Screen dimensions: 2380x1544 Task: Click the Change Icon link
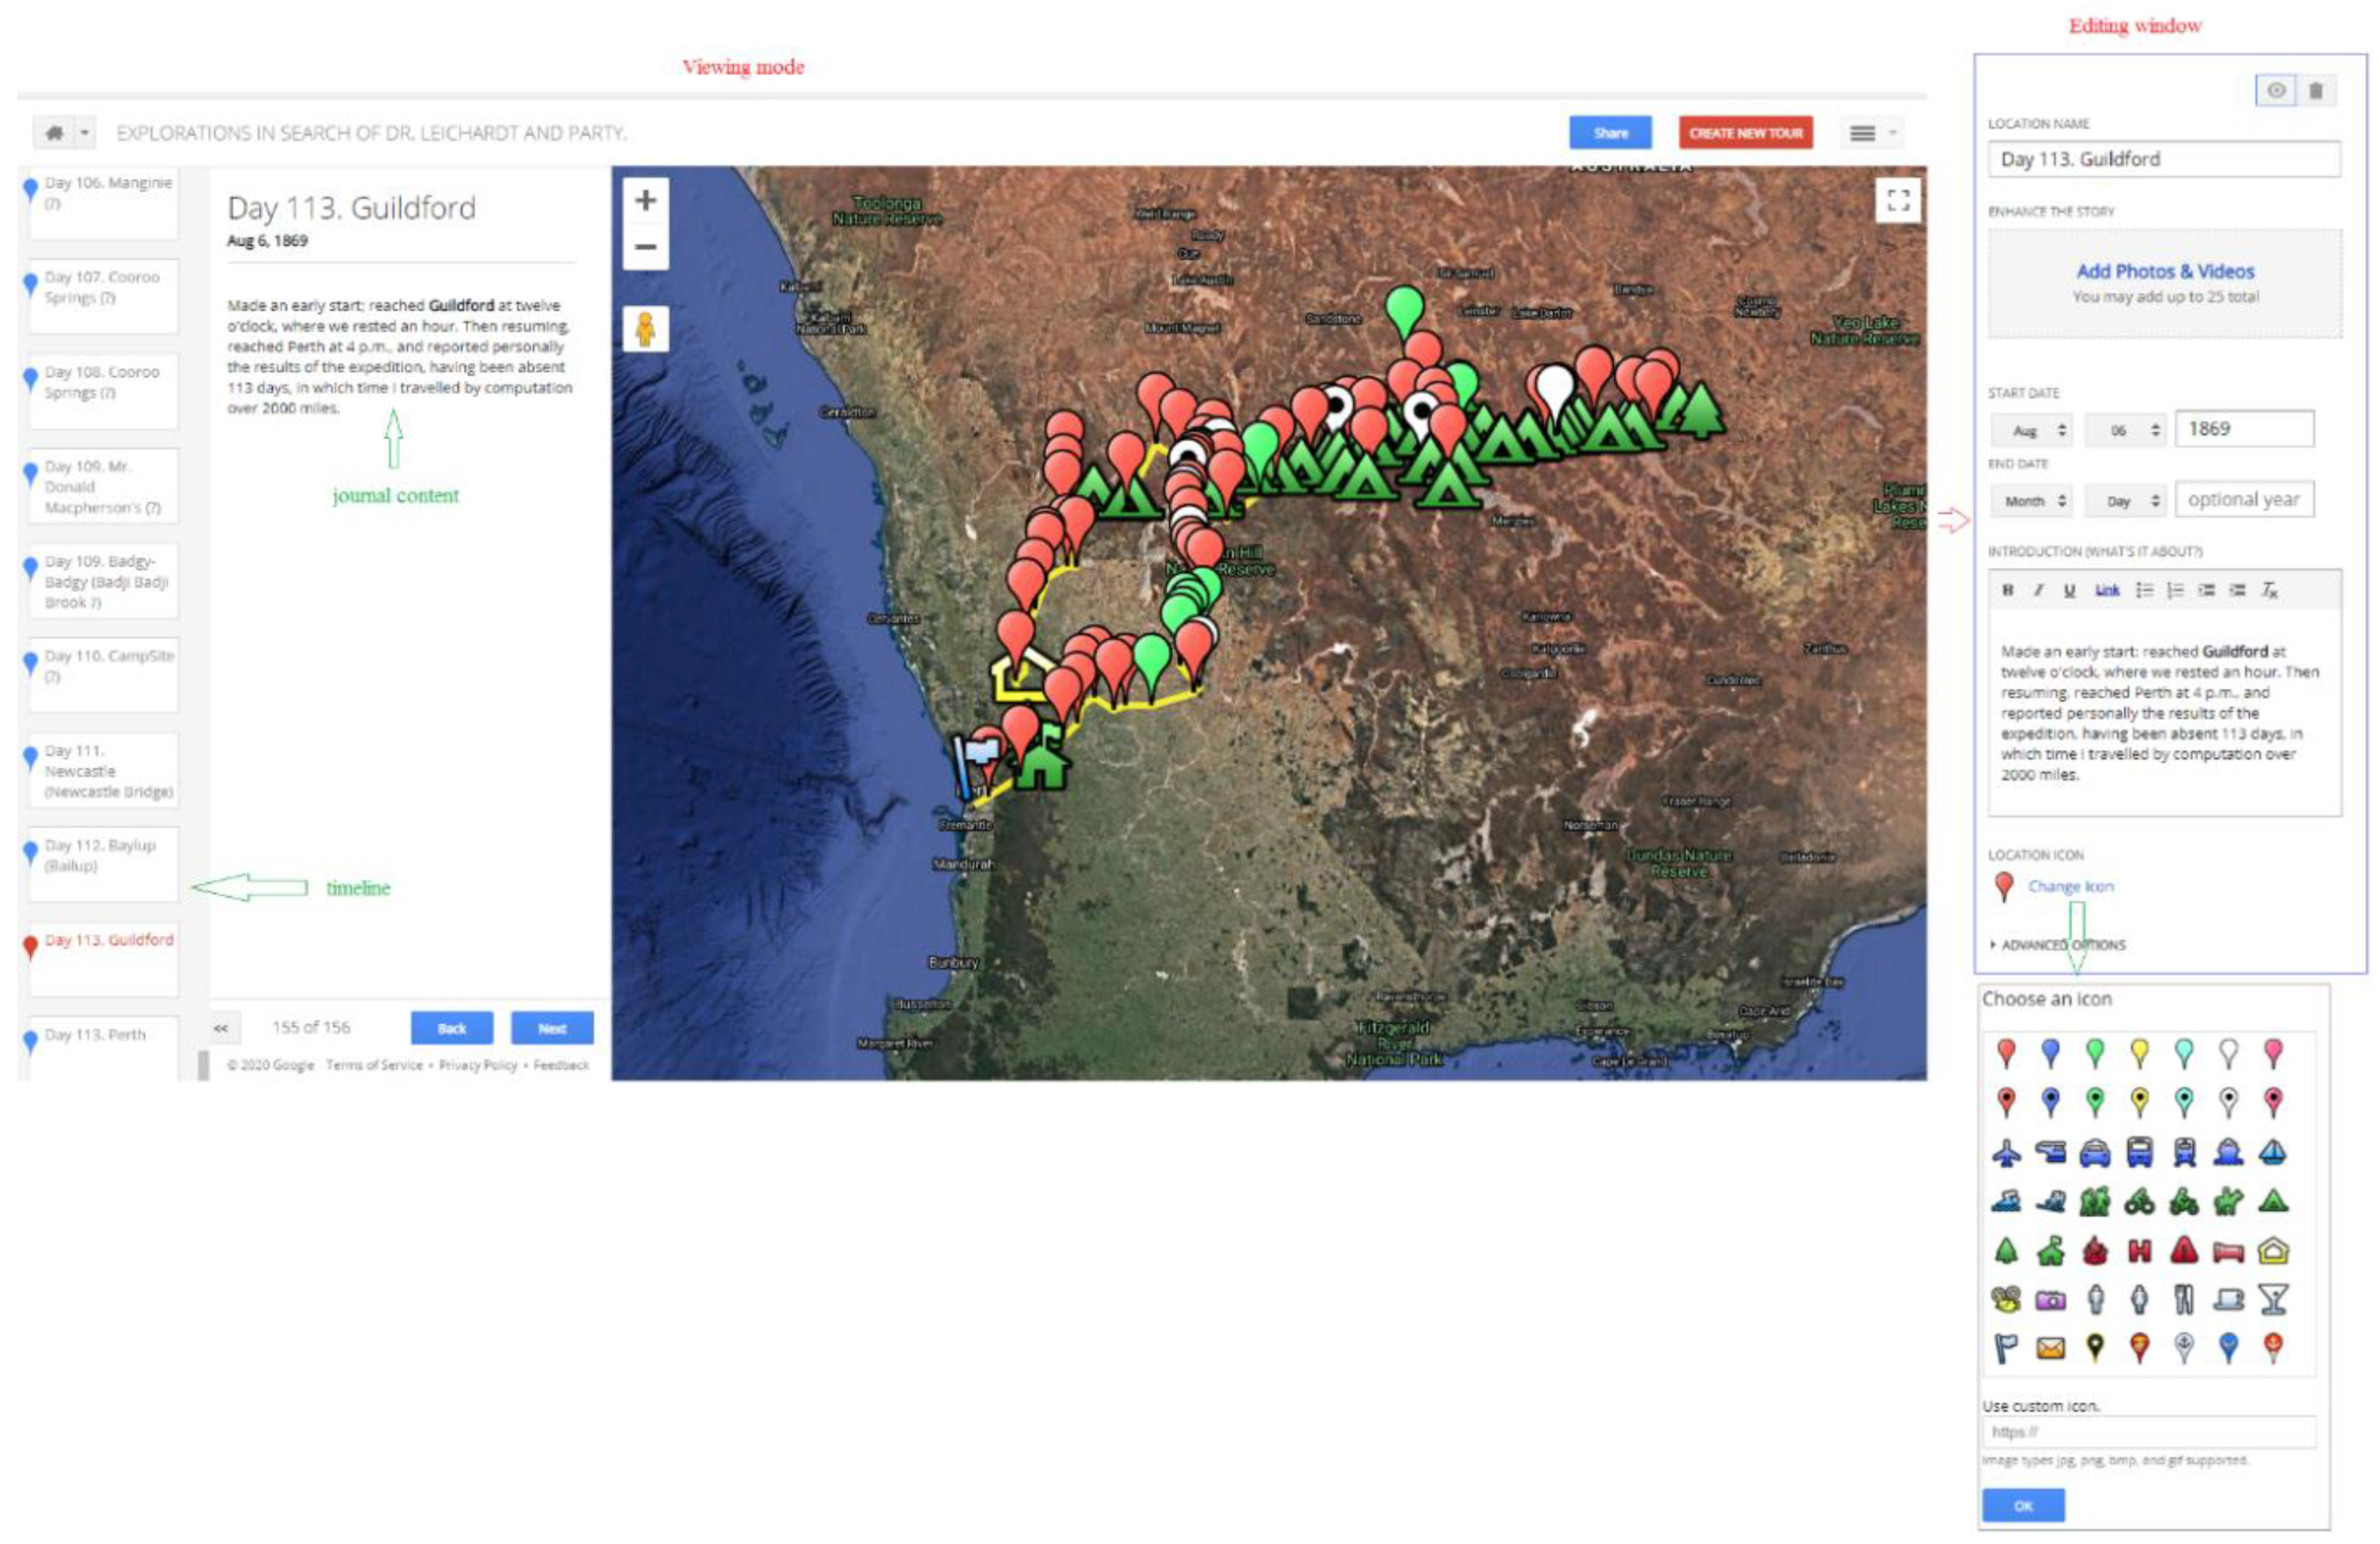point(2070,887)
